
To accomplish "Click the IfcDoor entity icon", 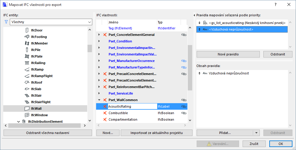I will [x=27, y=30].
